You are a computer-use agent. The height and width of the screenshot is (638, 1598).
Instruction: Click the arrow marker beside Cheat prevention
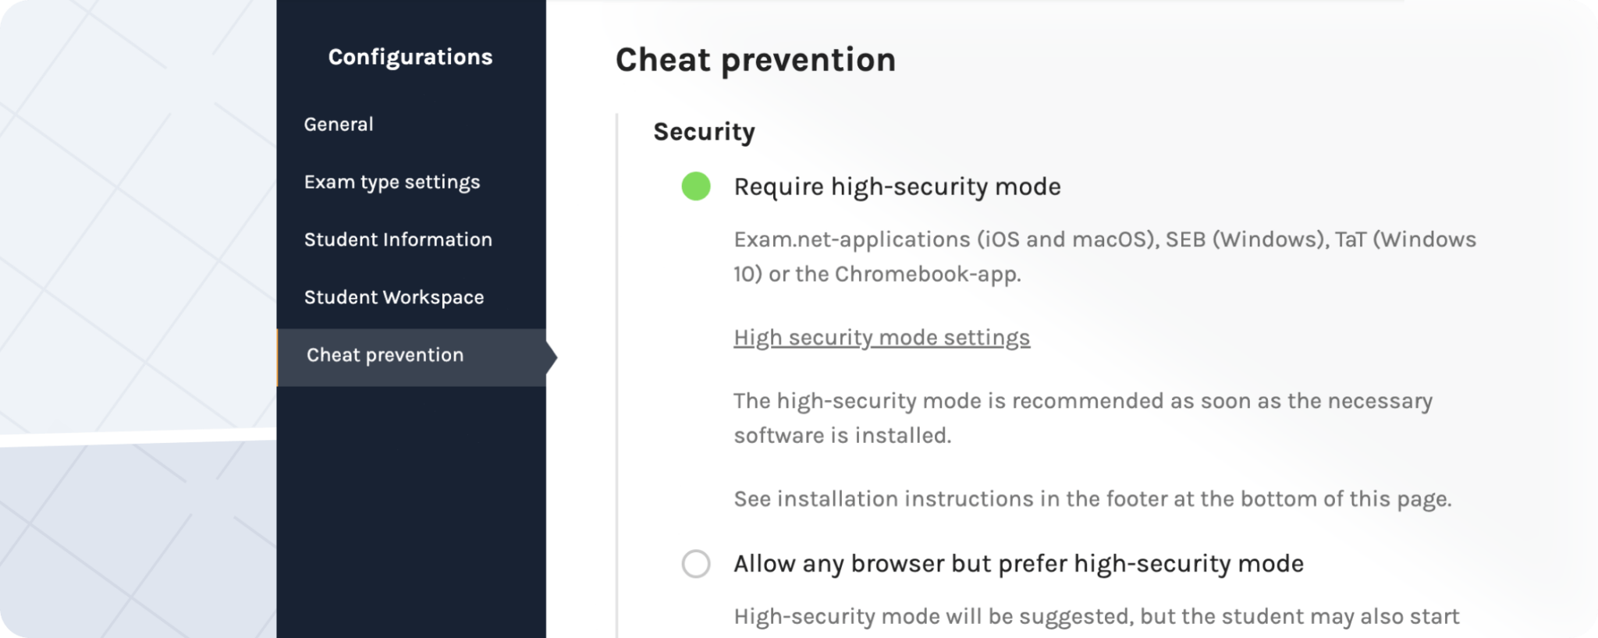click(x=552, y=357)
